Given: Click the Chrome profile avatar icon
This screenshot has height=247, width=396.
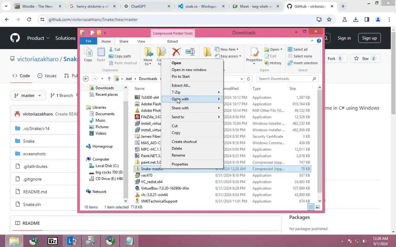Looking at the screenshot, I should click(378, 19).
